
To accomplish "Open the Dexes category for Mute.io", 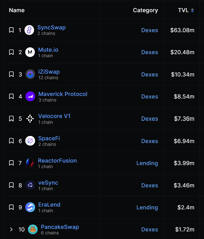I will [149, 52].
